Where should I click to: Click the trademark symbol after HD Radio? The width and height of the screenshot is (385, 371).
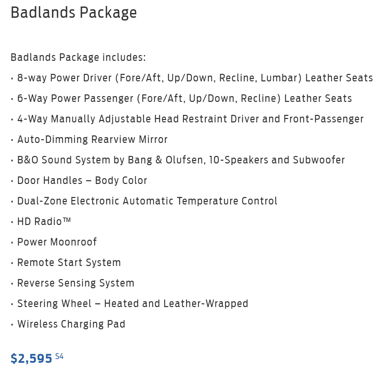click(x=67, y=220)
